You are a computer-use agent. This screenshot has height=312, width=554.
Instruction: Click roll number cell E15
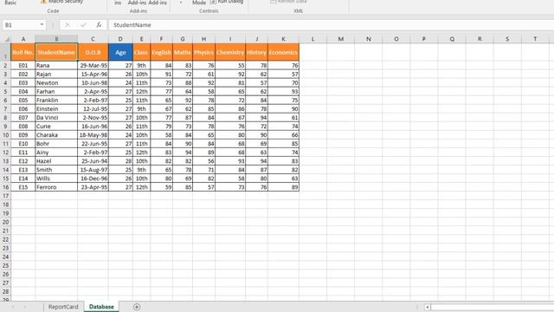23,187
